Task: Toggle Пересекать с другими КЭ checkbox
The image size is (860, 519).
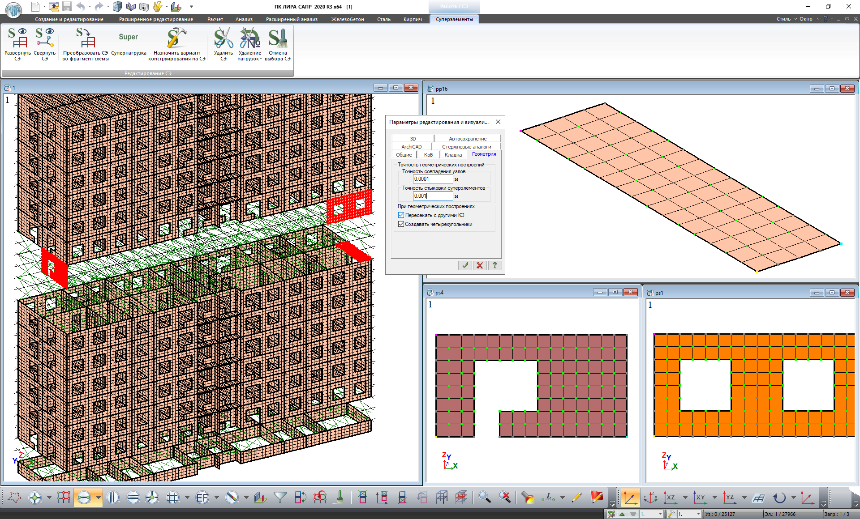Action: [401, 215]
